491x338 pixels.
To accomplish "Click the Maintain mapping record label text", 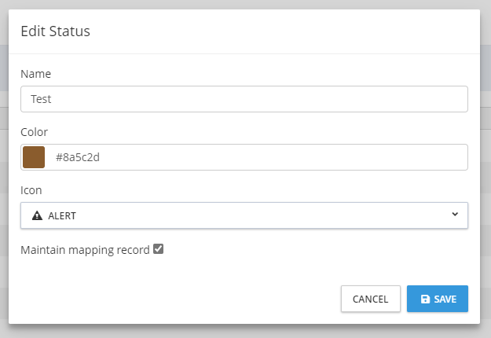I will [x=85, y=250].
